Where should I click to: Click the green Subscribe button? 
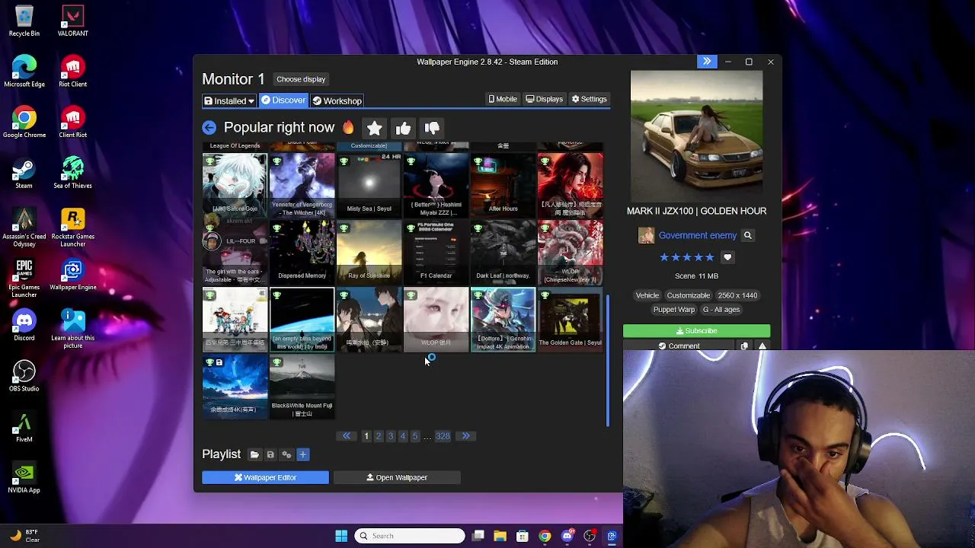click(x=696, y=331)
